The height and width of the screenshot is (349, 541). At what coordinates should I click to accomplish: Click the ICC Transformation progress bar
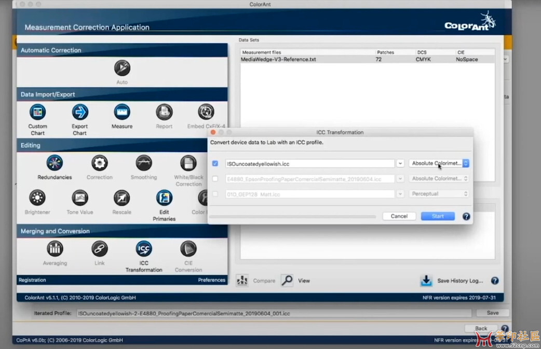[x=293, y=217]
